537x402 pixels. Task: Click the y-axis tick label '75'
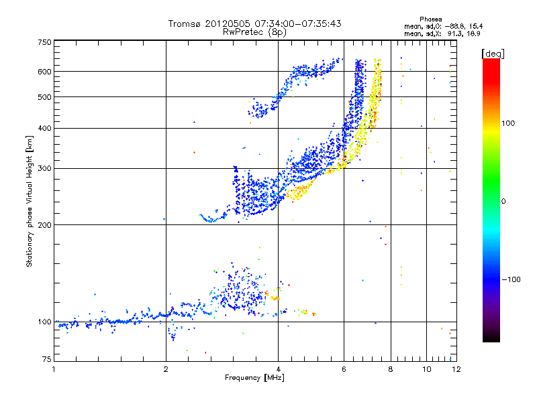click(47, 359)
